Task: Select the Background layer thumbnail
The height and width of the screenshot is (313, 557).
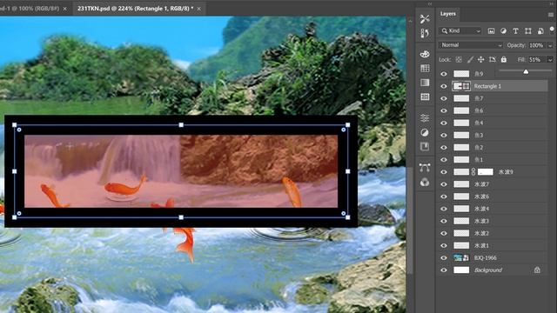Action: click(x=461, y=270)
